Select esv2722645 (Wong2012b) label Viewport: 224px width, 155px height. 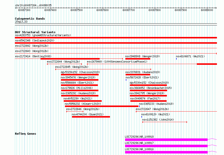[72, 67]
